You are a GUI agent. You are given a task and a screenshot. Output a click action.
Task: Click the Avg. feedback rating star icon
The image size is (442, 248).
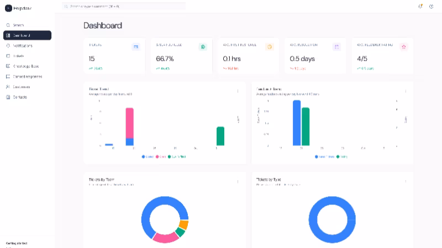[404, 47]
